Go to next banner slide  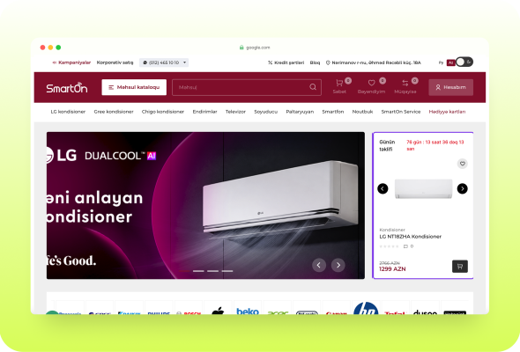[338, 265]
